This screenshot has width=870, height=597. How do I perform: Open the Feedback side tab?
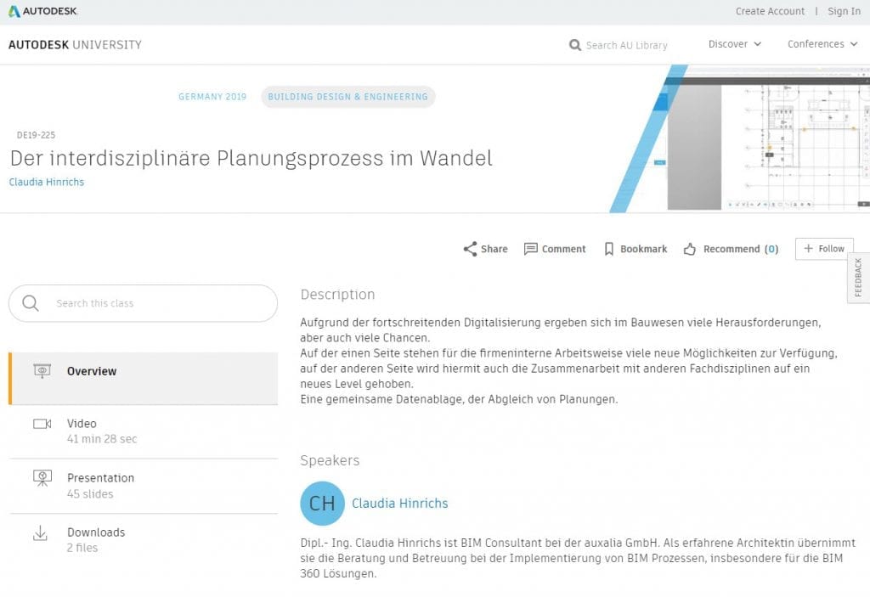click(858, 277)
